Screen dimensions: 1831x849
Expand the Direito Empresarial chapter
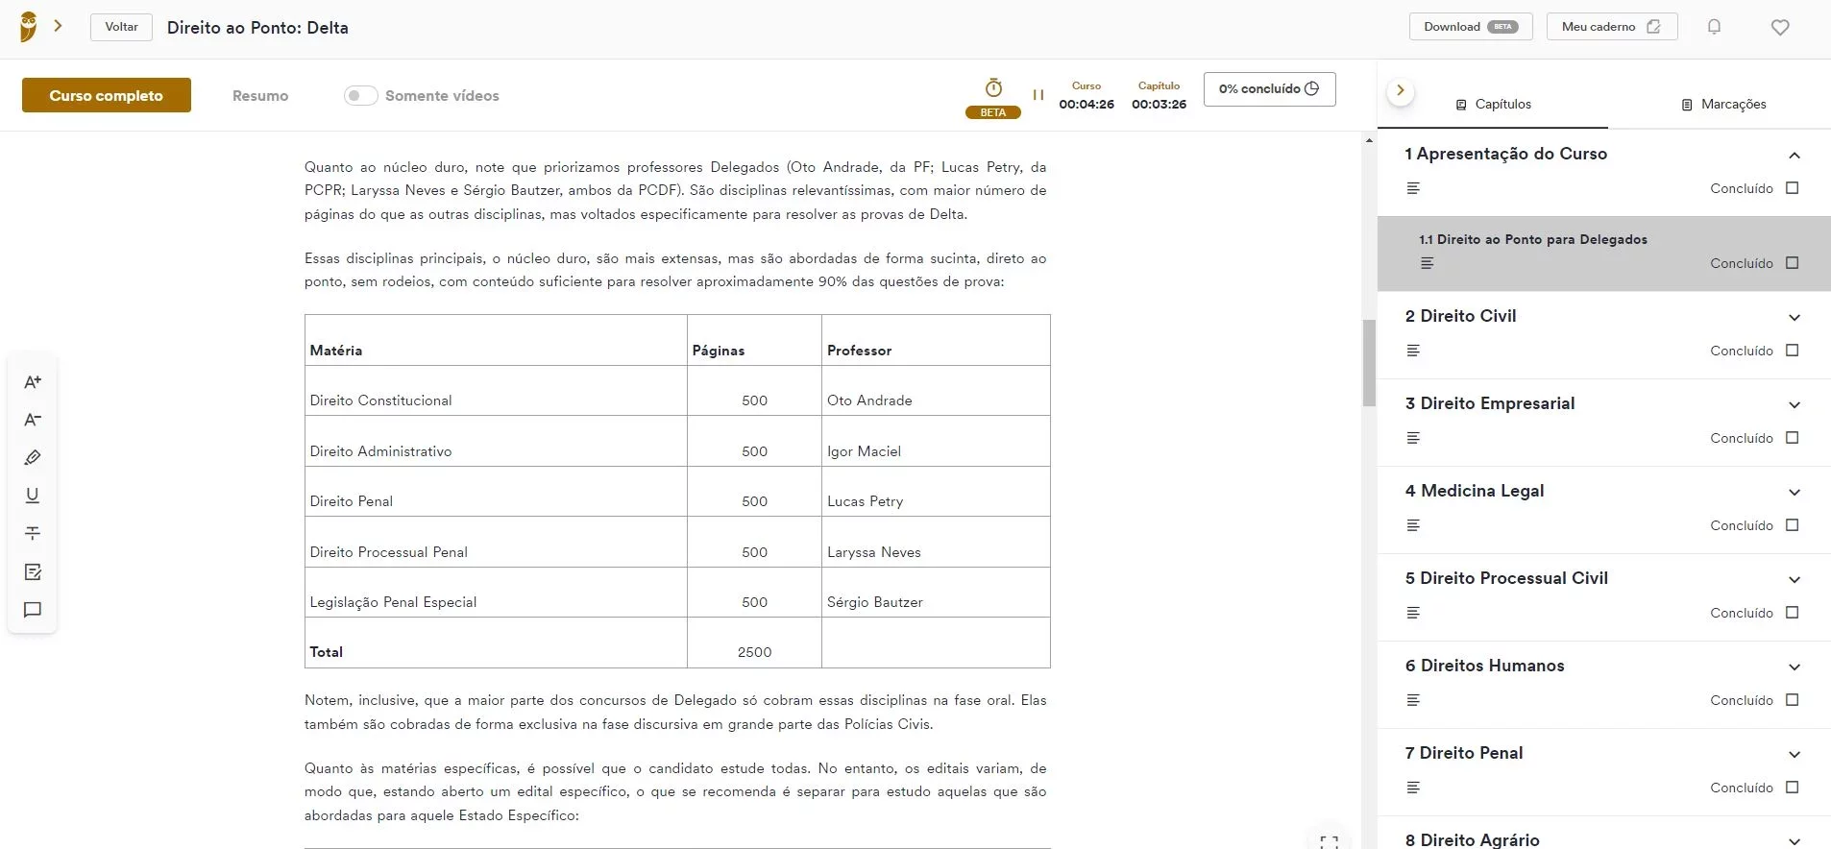coord(1794,405)
